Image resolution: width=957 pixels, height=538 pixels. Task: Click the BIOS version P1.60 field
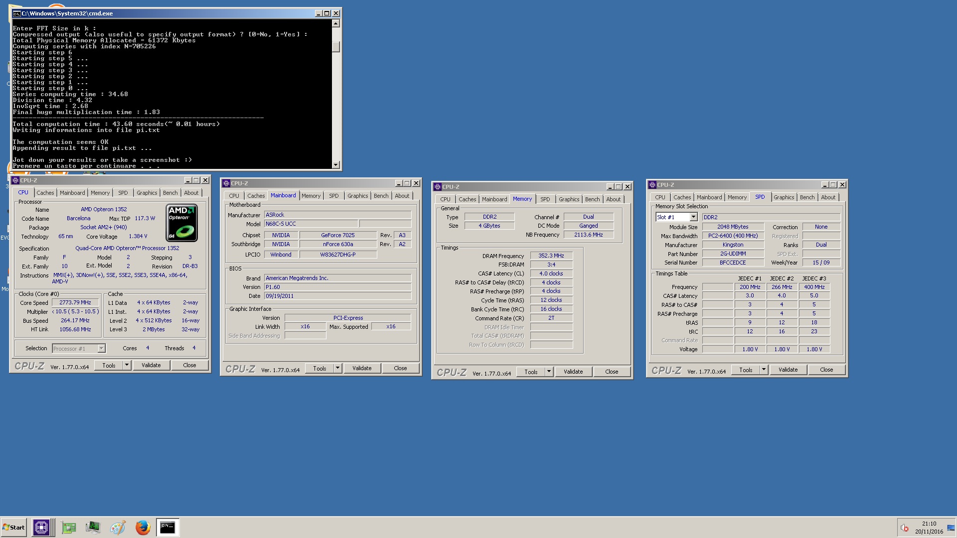click(x=337, y=287)
